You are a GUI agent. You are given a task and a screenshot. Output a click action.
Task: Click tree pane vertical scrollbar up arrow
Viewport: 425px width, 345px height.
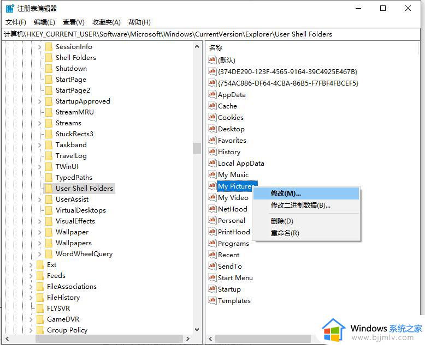(x=197, y=46)
